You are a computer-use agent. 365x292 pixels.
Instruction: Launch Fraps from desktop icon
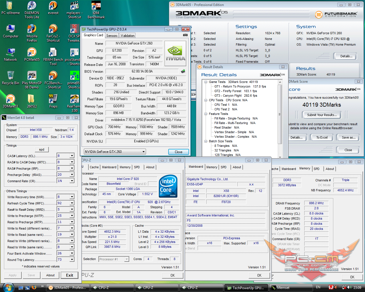(53, 102)
